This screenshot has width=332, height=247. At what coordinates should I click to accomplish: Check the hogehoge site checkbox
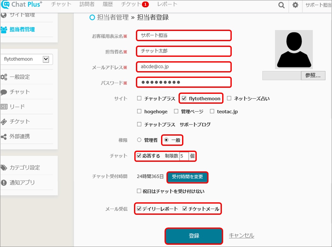pyautogui.click(x=139, y=111)
